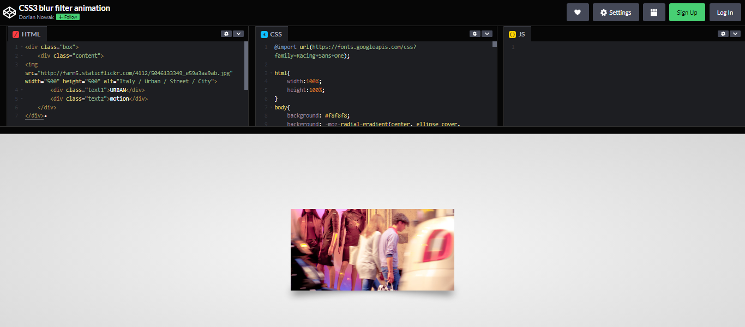Image resolution: width=745 pixels, height=327 pixels.
Task: Open the pen Settings
Action: [x=616, y=12]
